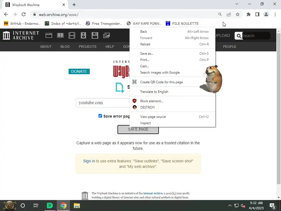Open File Explorer from taskbar
The height and width of the screenshot is (211, 281).
click(x=77, y=206)
